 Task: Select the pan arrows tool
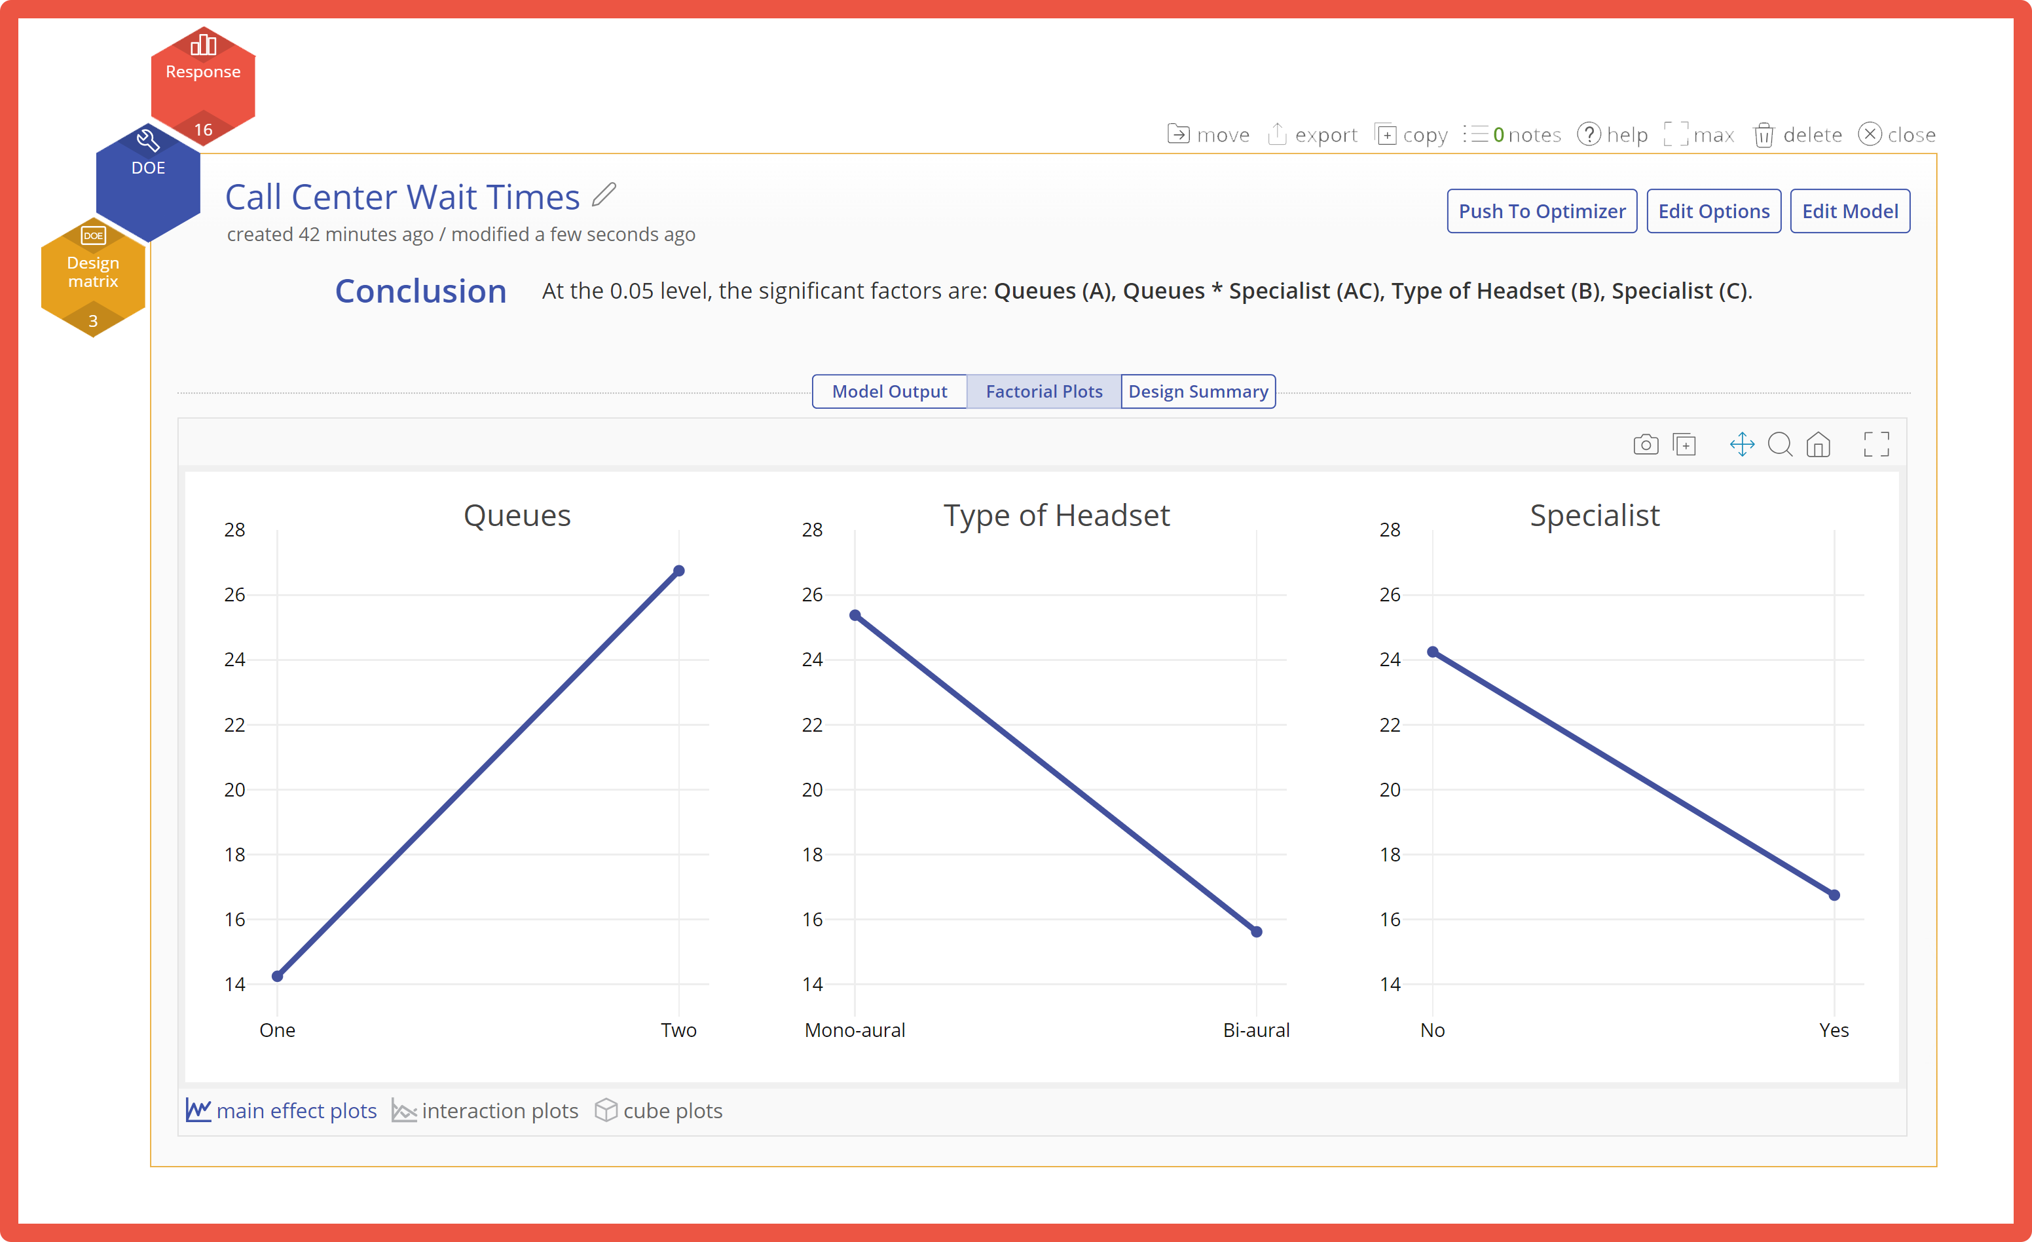pos(1742,445)
